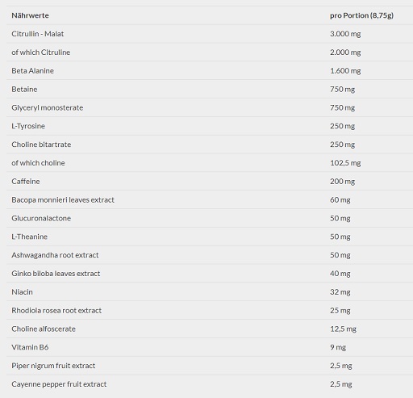Click the L-Theanine label
This screenshot has height=398, width=413.
pos(29,237)
